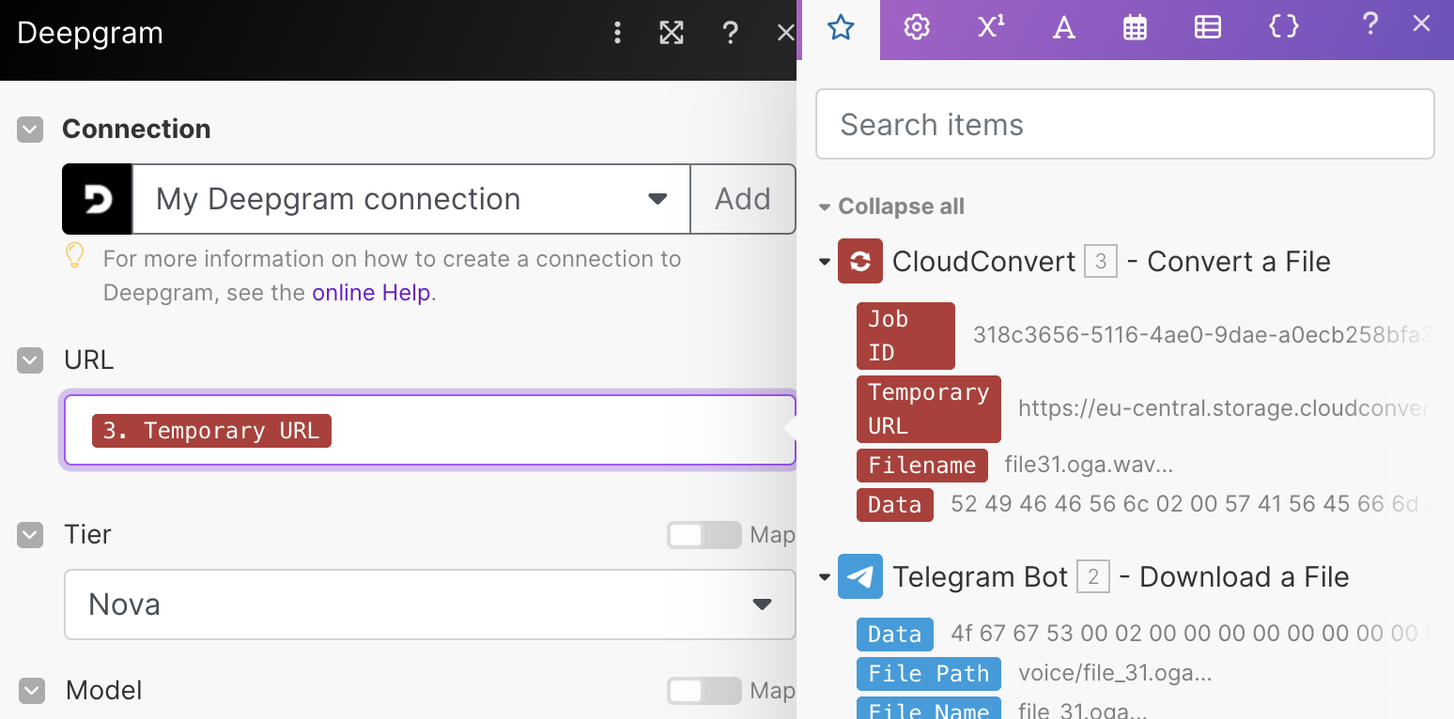Click the value file31.oga.wav
The height and width of the screenshot is (719, 1454).
click(x=1089, y=465)
